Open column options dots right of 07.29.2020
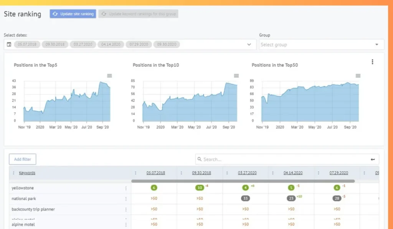This screenshot has height=229, width=393. coord(364,173)
